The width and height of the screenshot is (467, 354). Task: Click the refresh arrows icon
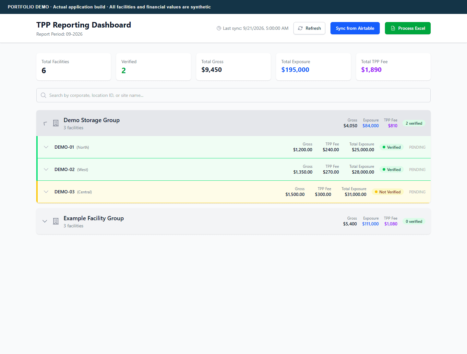(x=300, y=28)
